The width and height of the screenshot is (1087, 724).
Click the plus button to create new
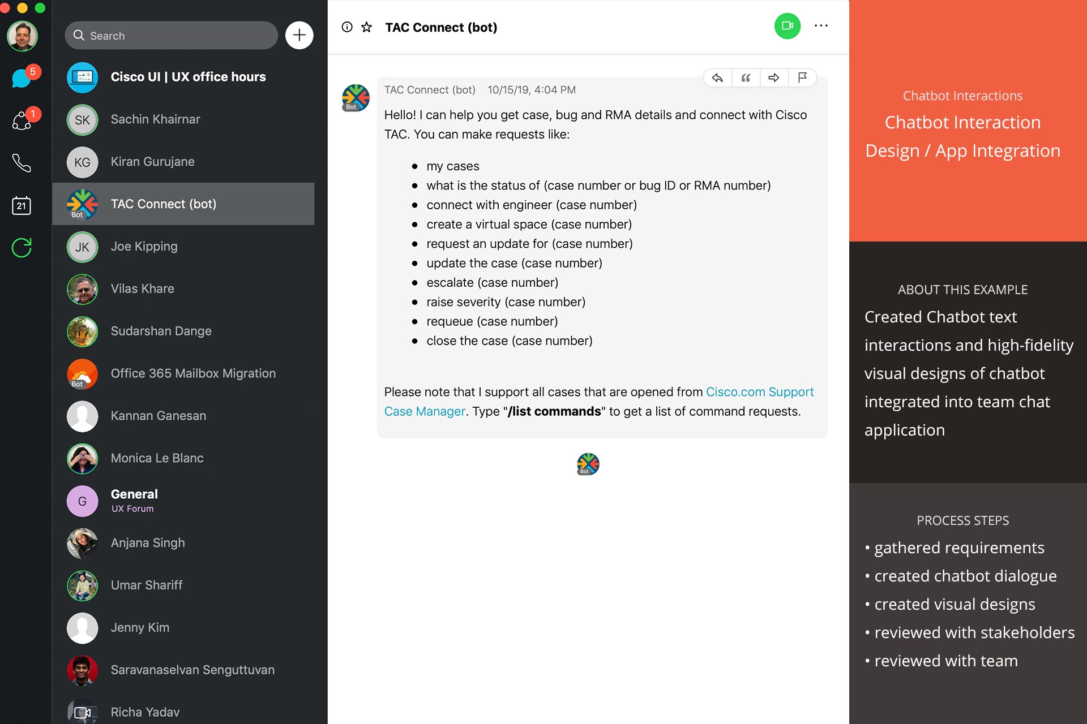(x=299, y=36)
